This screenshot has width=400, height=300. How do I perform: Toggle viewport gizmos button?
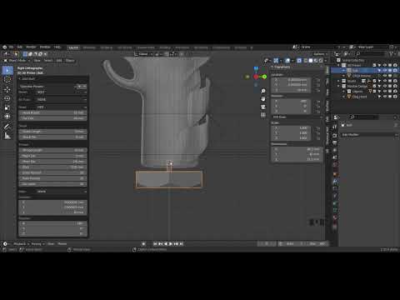pos(276,61)
